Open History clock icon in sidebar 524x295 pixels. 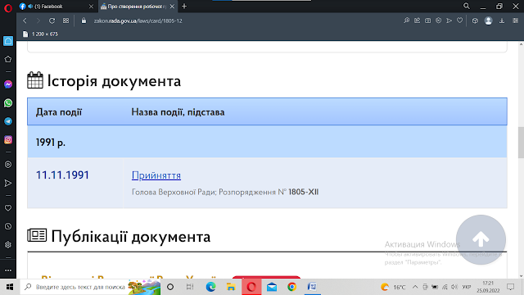pyautogui.click(x=8, y=226)
